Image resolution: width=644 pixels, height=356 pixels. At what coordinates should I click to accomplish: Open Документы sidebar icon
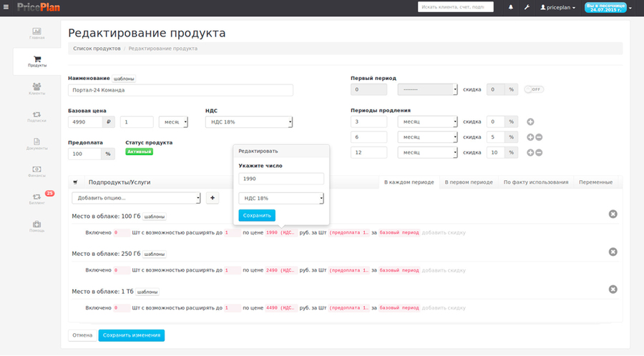tap(36, 144)
